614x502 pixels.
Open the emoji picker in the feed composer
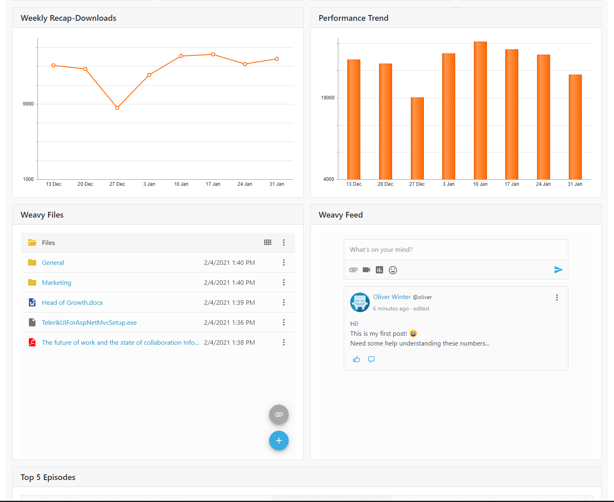pyautogui.click(x=393, y=270)
